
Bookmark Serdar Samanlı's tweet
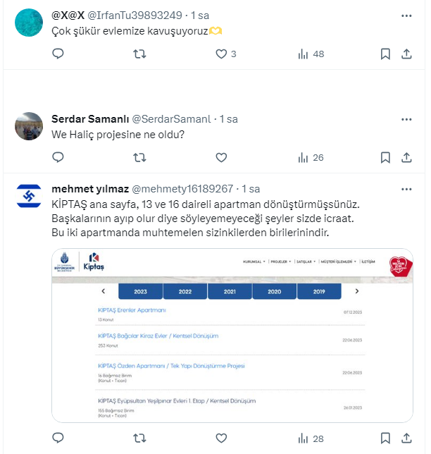(386, 157)
